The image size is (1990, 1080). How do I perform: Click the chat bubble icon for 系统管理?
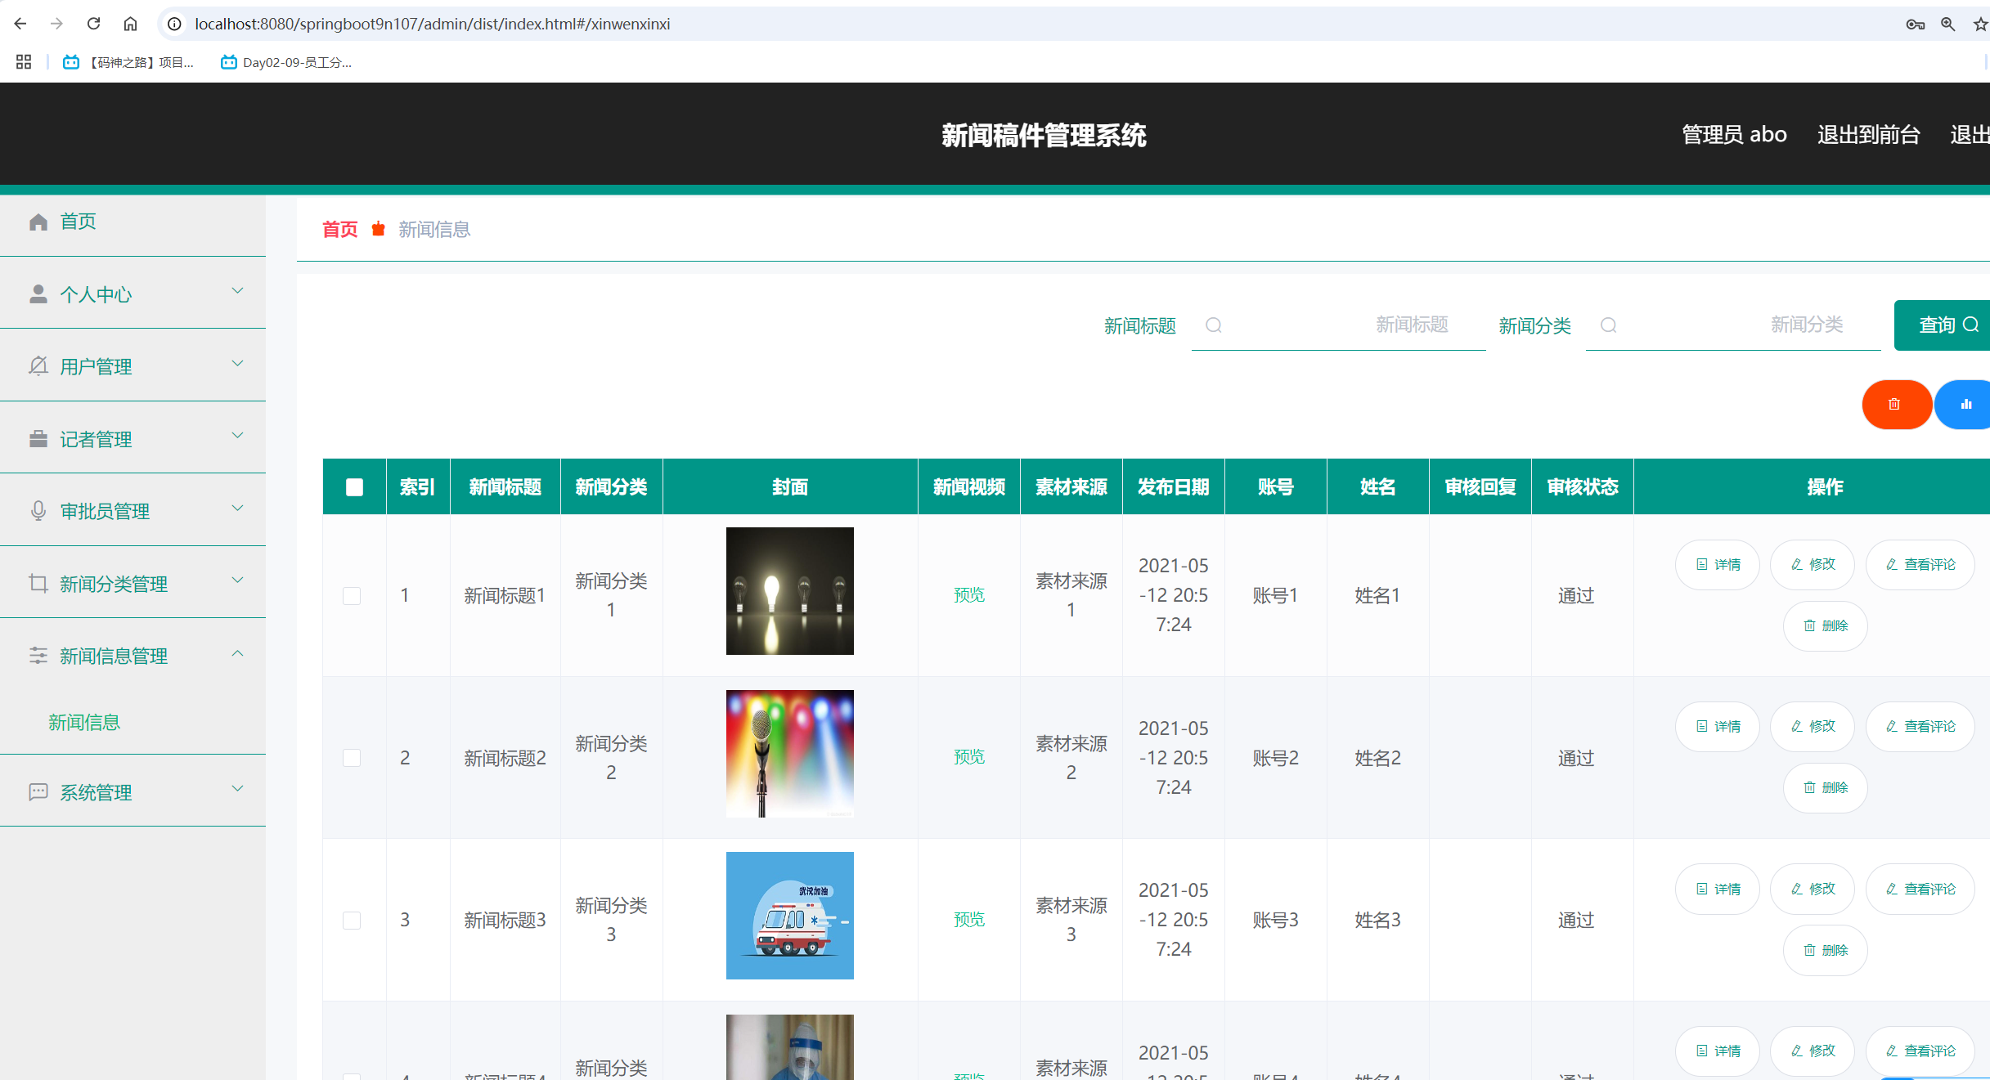pos(38,791)
